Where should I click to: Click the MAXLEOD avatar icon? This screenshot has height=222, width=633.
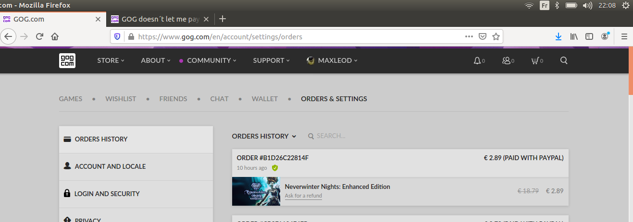(310, 60)
